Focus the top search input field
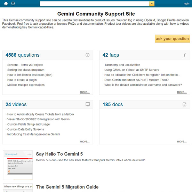 click(x=94, y=4)
